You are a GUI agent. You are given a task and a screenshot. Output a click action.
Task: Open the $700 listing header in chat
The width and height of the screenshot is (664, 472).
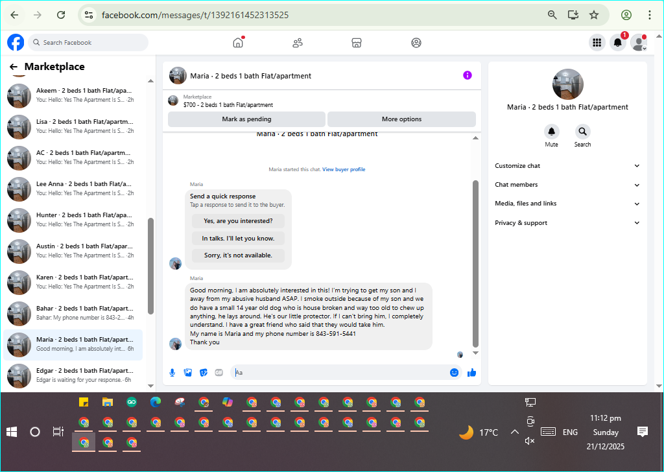coord(322,100)
